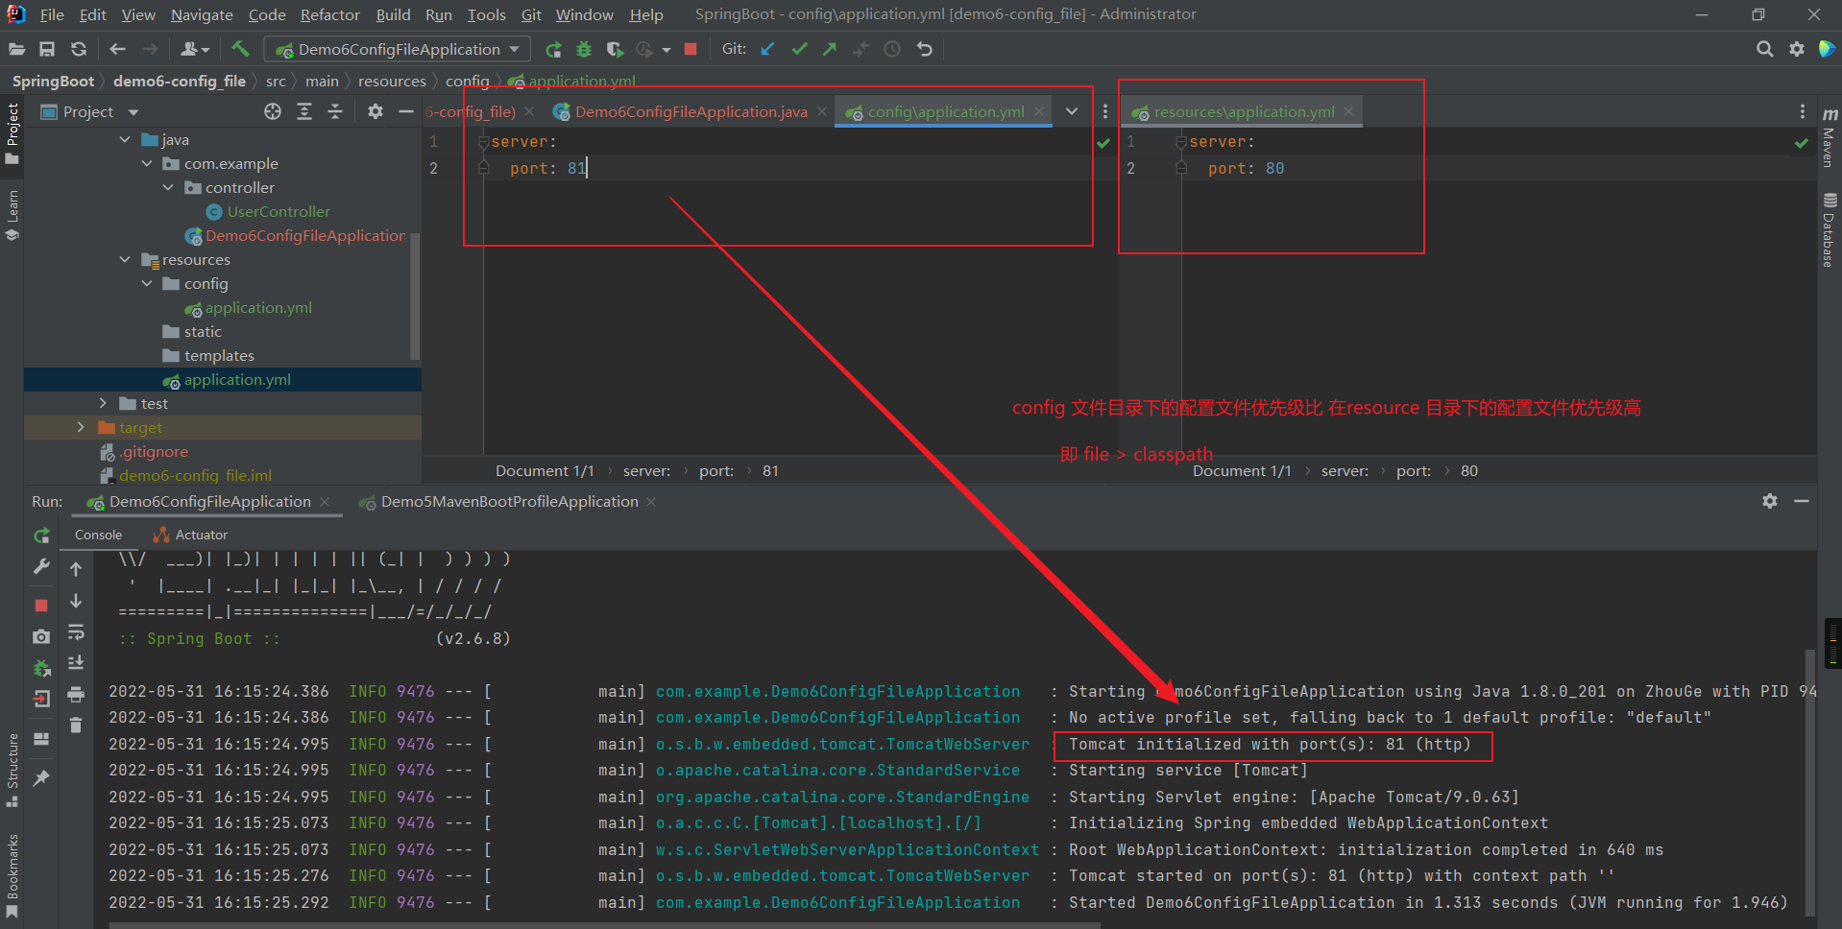Take a thread dump with the camera icon
Image resolution: width=1842 pixels, height=929 pixels.
pos(41,636)
